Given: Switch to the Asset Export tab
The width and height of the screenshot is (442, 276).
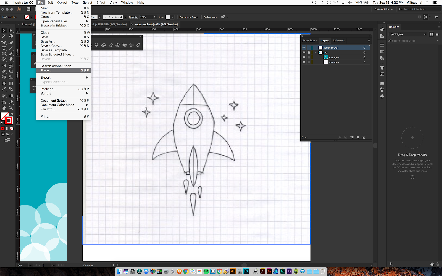Looking at the screenshot, I should pyautogui.click(x=310, y=41).
